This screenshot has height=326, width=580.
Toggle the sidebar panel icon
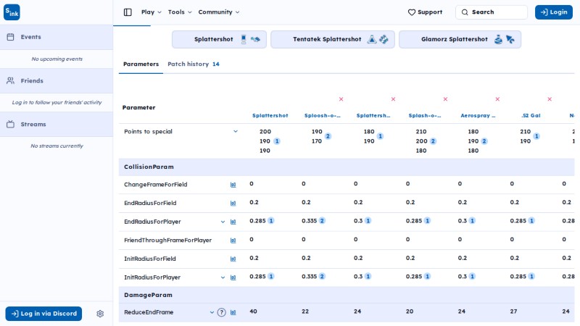[128, 12]
